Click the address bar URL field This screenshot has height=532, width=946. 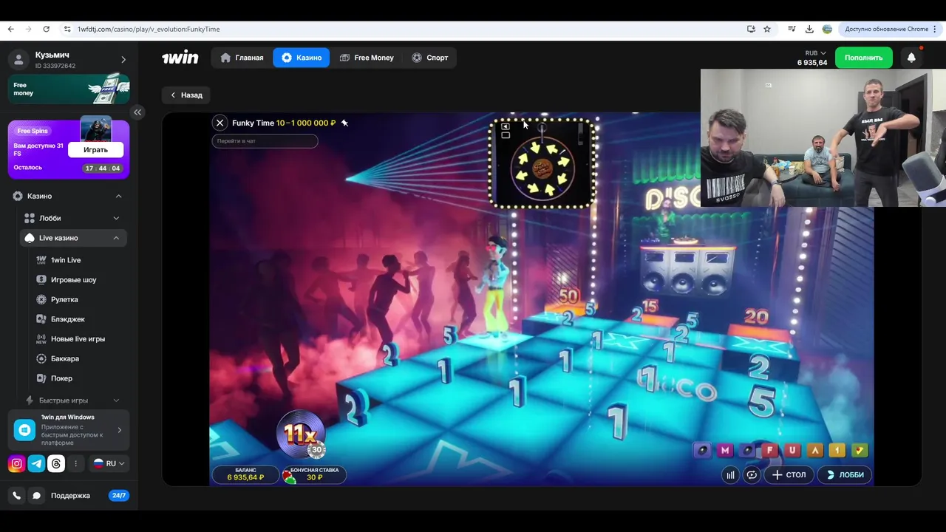tap(399, 29)
